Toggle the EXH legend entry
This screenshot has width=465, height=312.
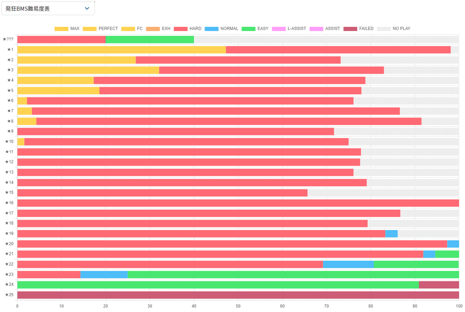click(158, 29)
